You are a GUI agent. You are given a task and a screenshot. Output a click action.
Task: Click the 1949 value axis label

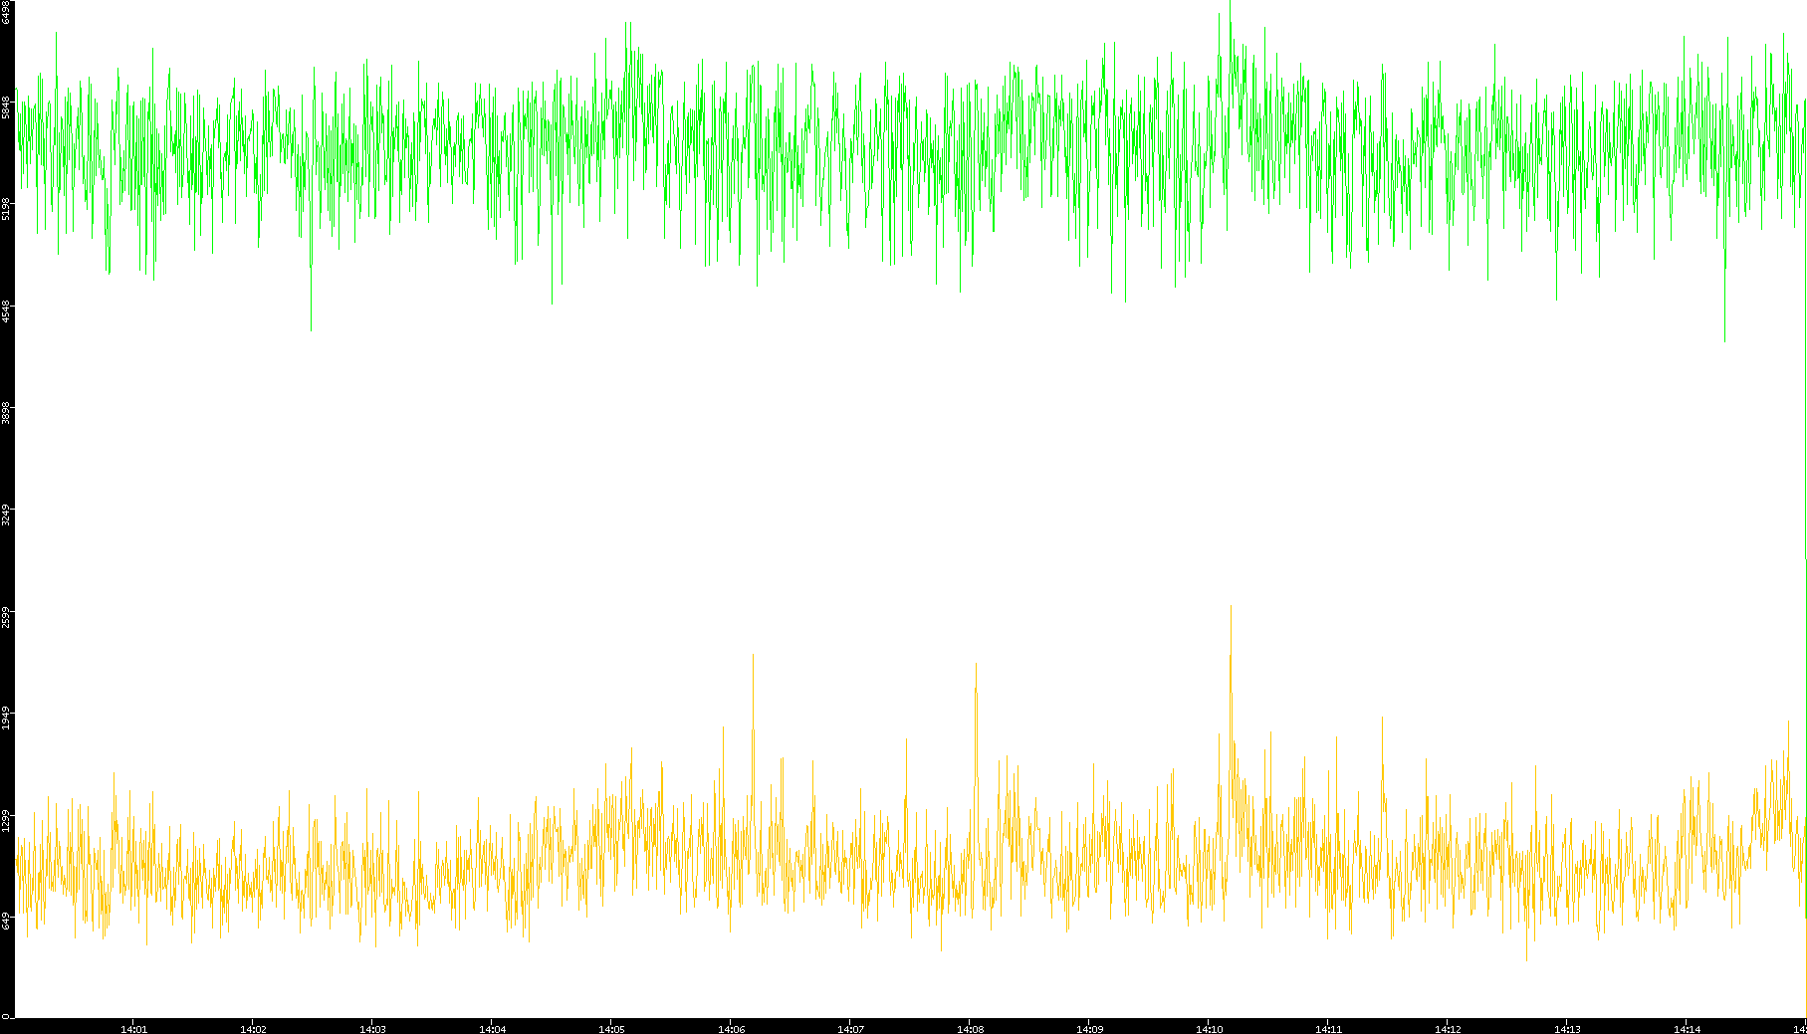[x=6, y=719]
